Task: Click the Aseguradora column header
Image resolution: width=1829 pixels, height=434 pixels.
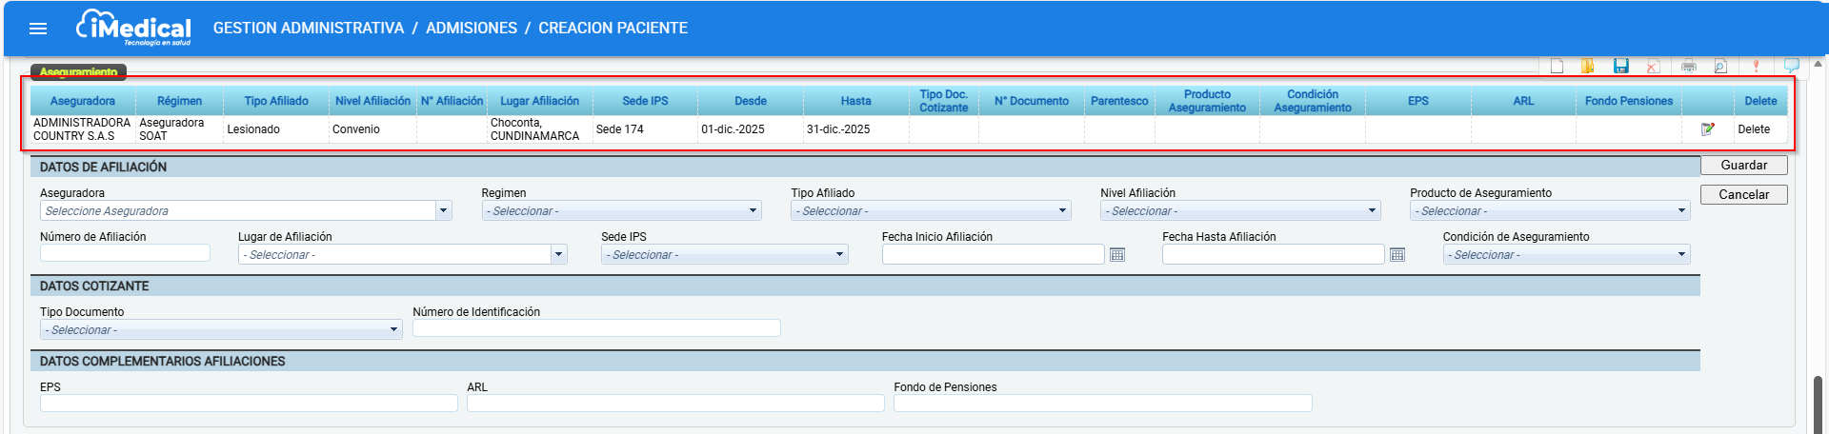Action: click(x=83, y=101)
